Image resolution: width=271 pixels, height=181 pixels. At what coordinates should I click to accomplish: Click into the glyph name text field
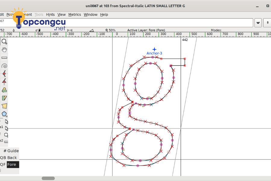126,23
